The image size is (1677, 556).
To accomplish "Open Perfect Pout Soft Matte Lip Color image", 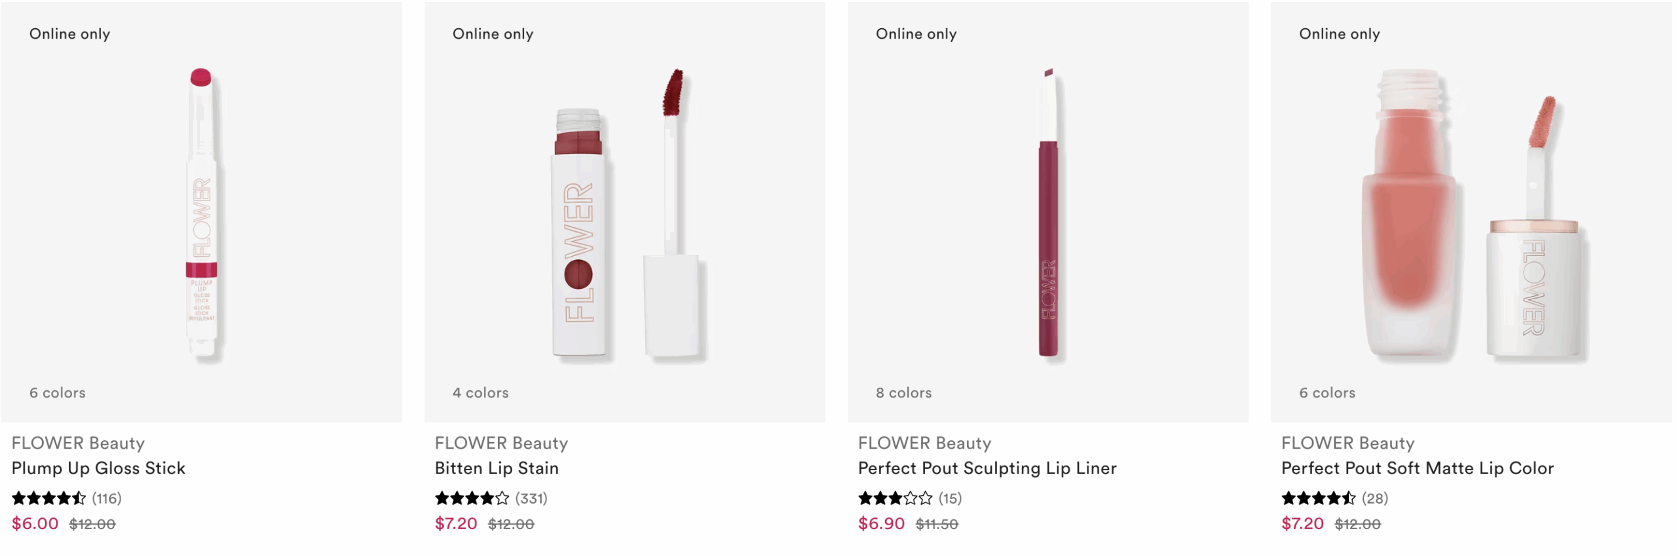I will 1471,213.
